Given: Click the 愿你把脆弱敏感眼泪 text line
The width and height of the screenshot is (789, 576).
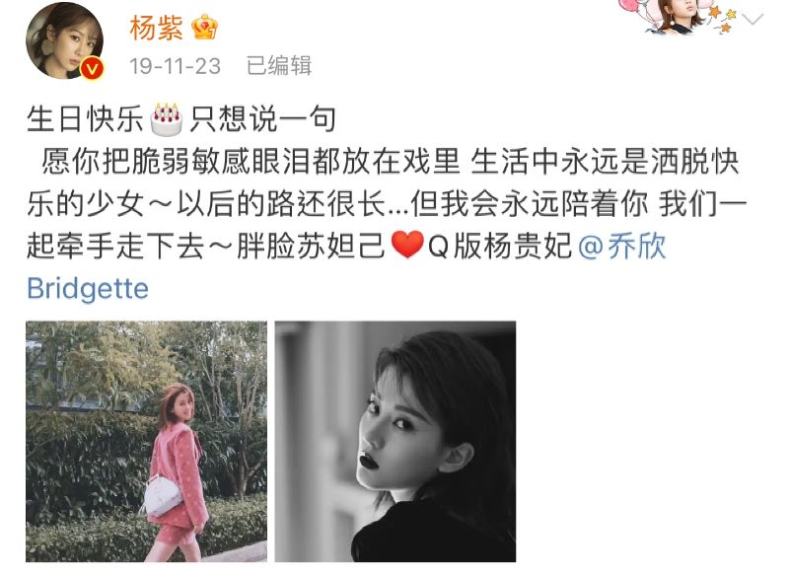Looking at the screenshot, I should (x=388, y=162).
